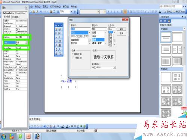The width and height of the screenshot is (187, 140).
Task: Select the Title Slide layout thumbnail
Action: tap(166, 37)
